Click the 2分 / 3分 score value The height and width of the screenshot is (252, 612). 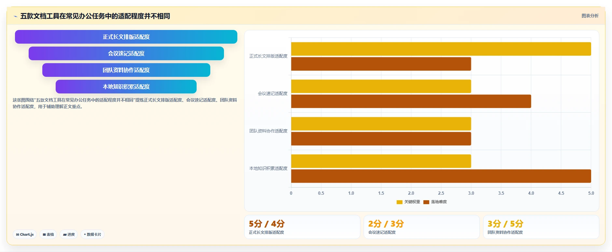pyautogui.click(x=386, y=224)
